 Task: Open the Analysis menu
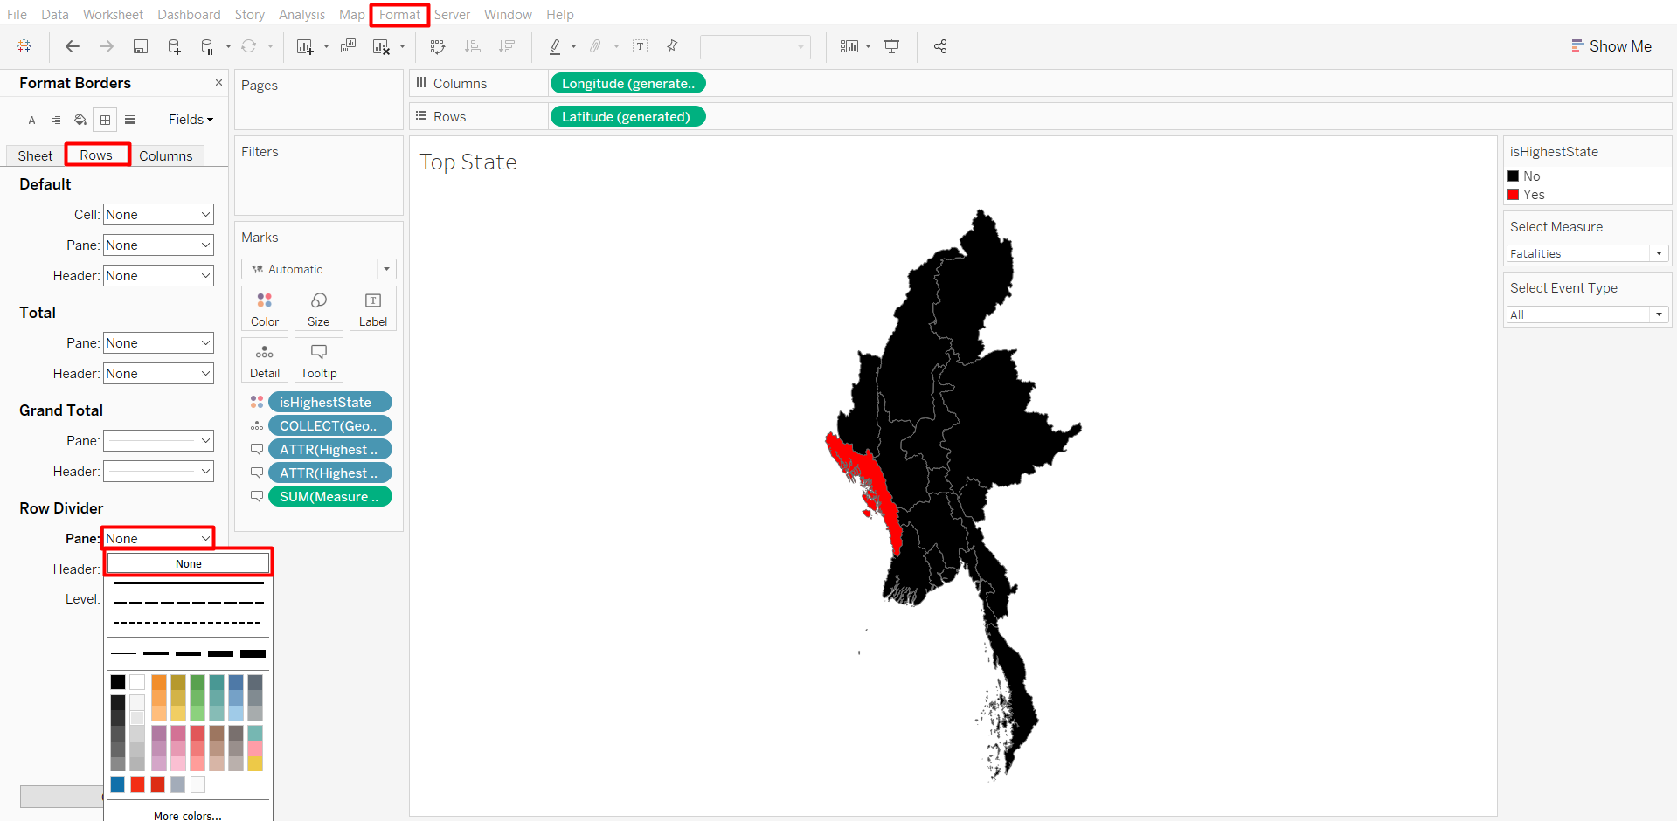(x=301, y=15)
